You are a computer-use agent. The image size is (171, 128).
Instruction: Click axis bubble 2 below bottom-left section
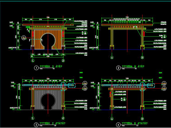tap(63, 118)
